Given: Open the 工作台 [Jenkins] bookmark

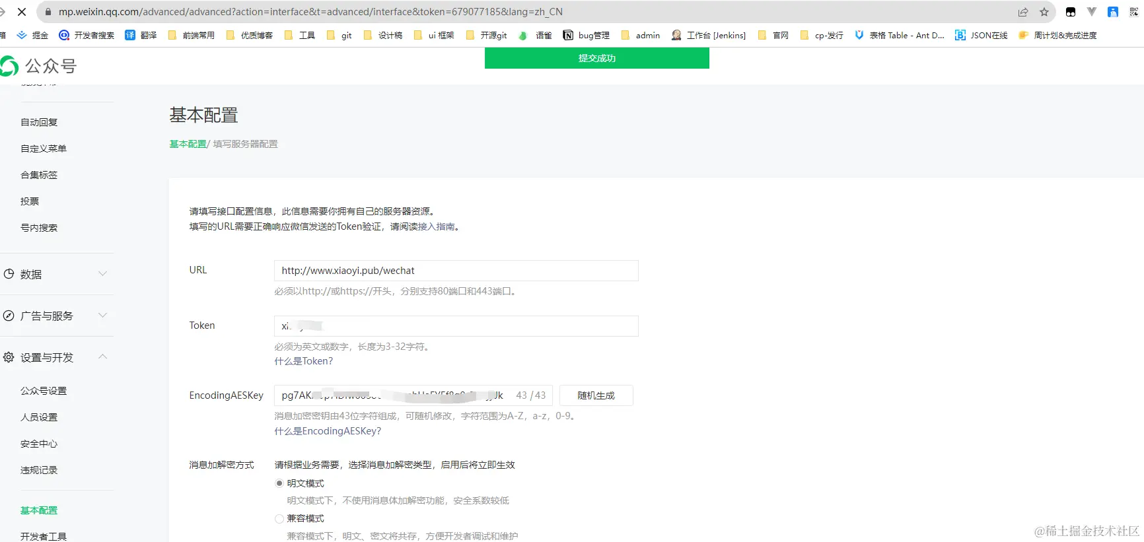Looking at the screenshot, I should coord(709,36).
